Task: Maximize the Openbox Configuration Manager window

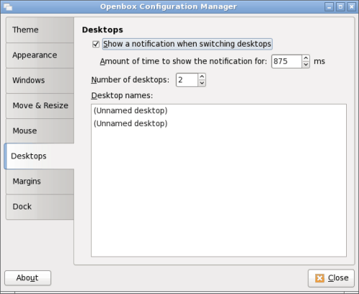Action: [340, 7]
